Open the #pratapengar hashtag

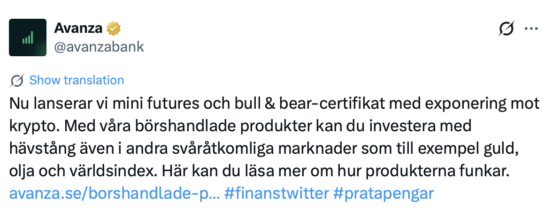[x=383, y=193]
